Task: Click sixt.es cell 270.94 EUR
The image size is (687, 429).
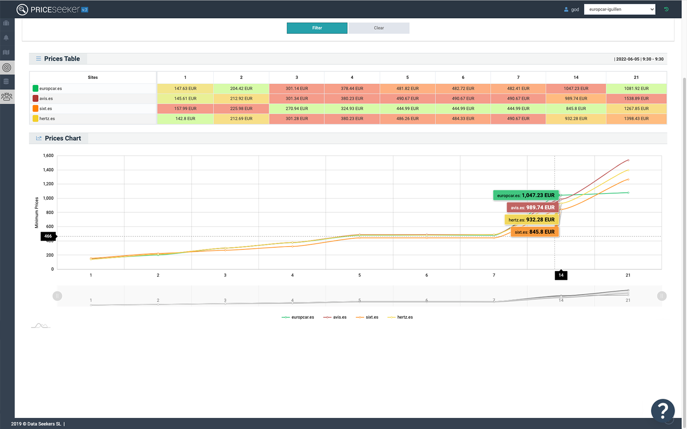Action: (297, 109)
